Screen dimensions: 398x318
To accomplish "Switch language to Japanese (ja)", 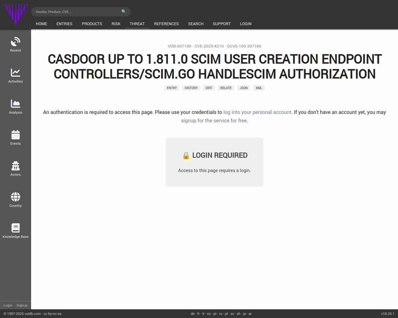I will click(x=244, y=314).
